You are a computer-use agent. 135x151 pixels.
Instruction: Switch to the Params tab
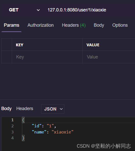(11, 25)
